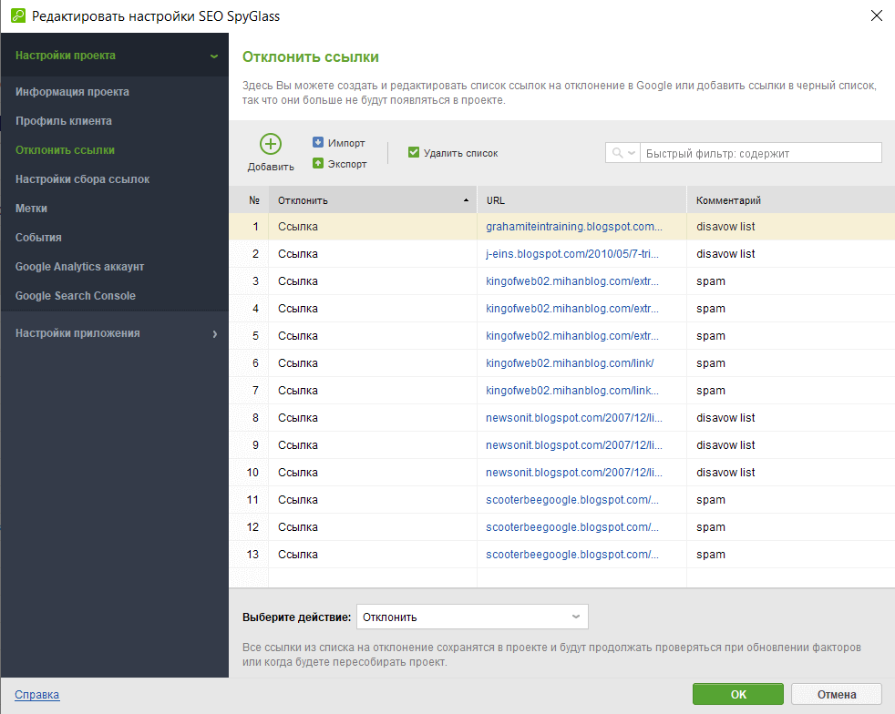Click the Экспорт icon
The height and width of the screenshot is (714, 895).
pos(318,163)
